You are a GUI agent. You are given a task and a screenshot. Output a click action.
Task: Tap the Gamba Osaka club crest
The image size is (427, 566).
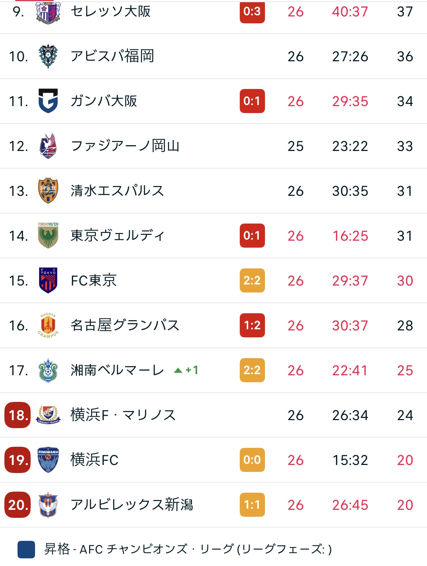(48, 101)
